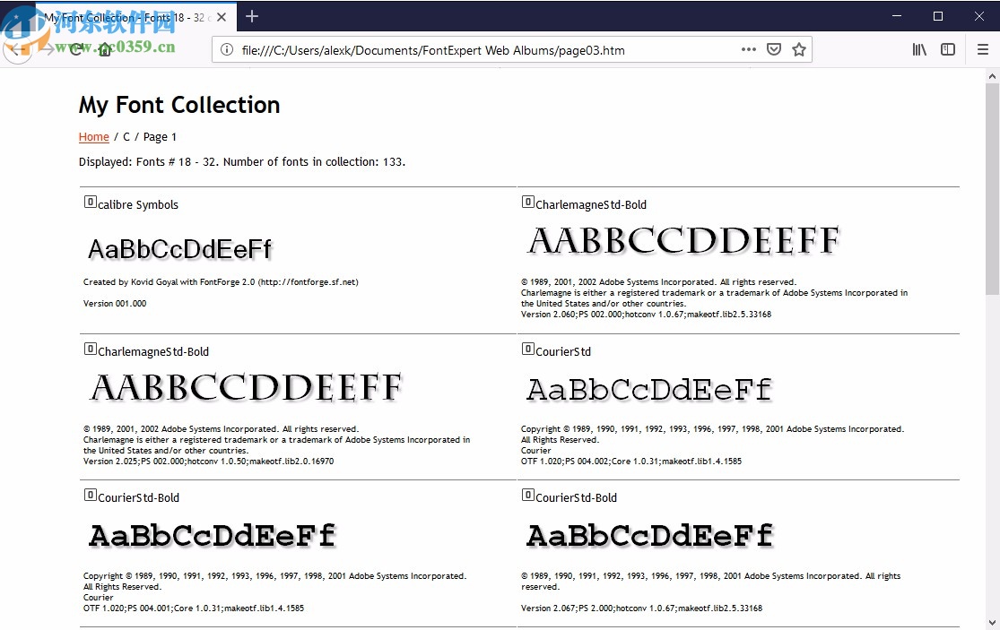The height and width of the screenshot is (630, 1000).
Task: Click the 'Version 2.067;PS 2.000' line
Action: tap(641, 608)
